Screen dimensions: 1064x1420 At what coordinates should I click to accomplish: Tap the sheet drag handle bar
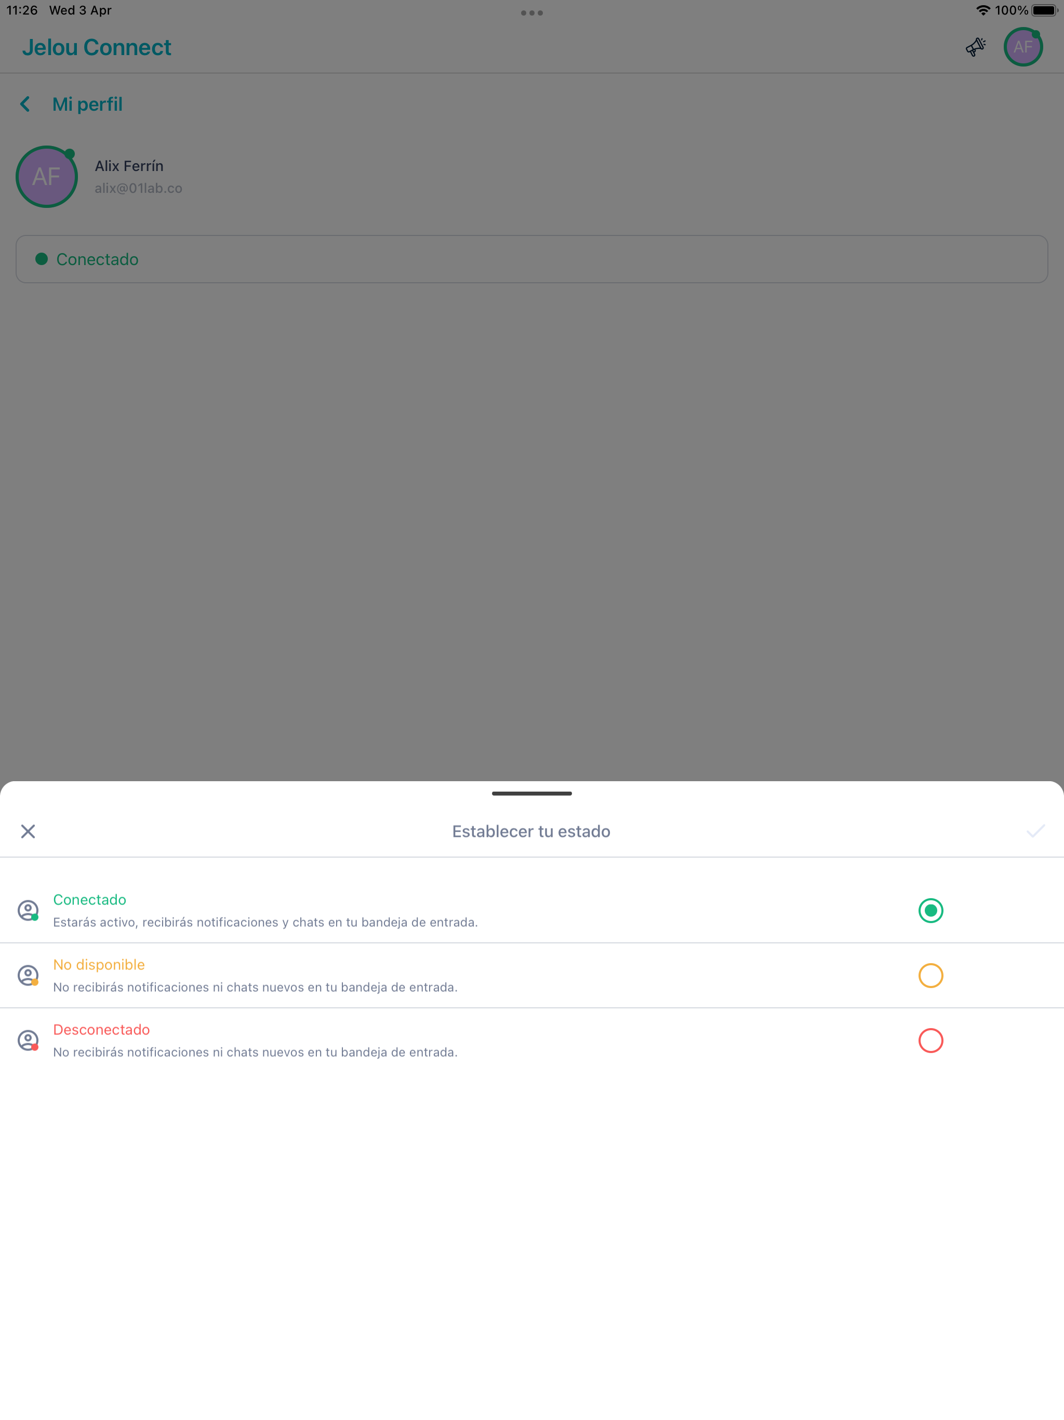[531, 794]
